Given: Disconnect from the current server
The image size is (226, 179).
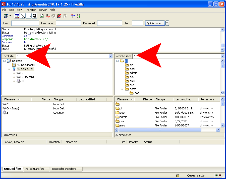Looking at the screenshot, I should coord(59,16).
